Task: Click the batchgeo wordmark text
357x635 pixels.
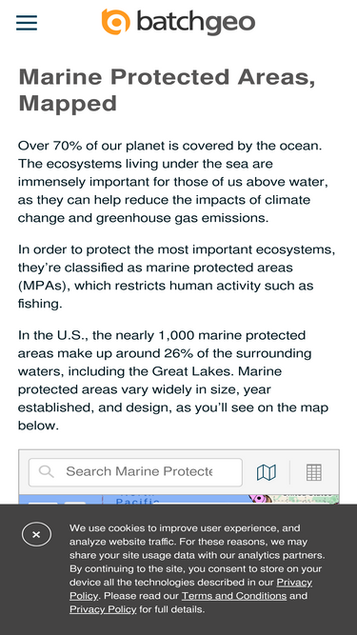Action: click(x=196, y=23)
